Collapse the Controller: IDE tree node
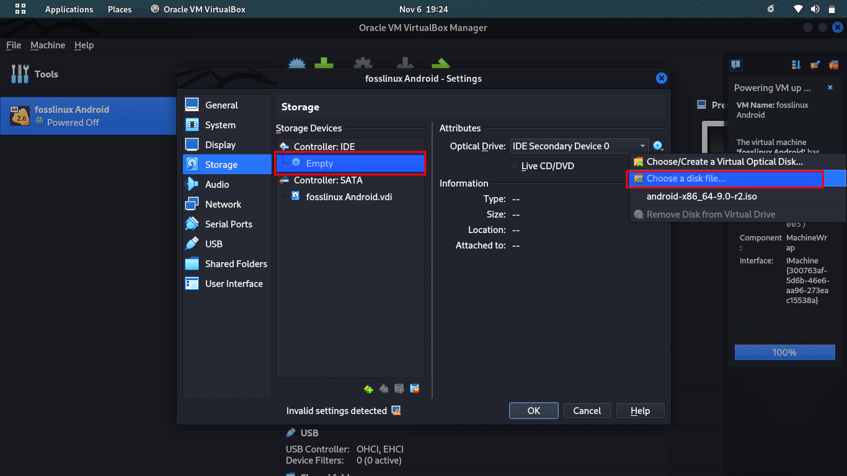The height and width of the screenshot is (476, 847). [x=284, y=147]
